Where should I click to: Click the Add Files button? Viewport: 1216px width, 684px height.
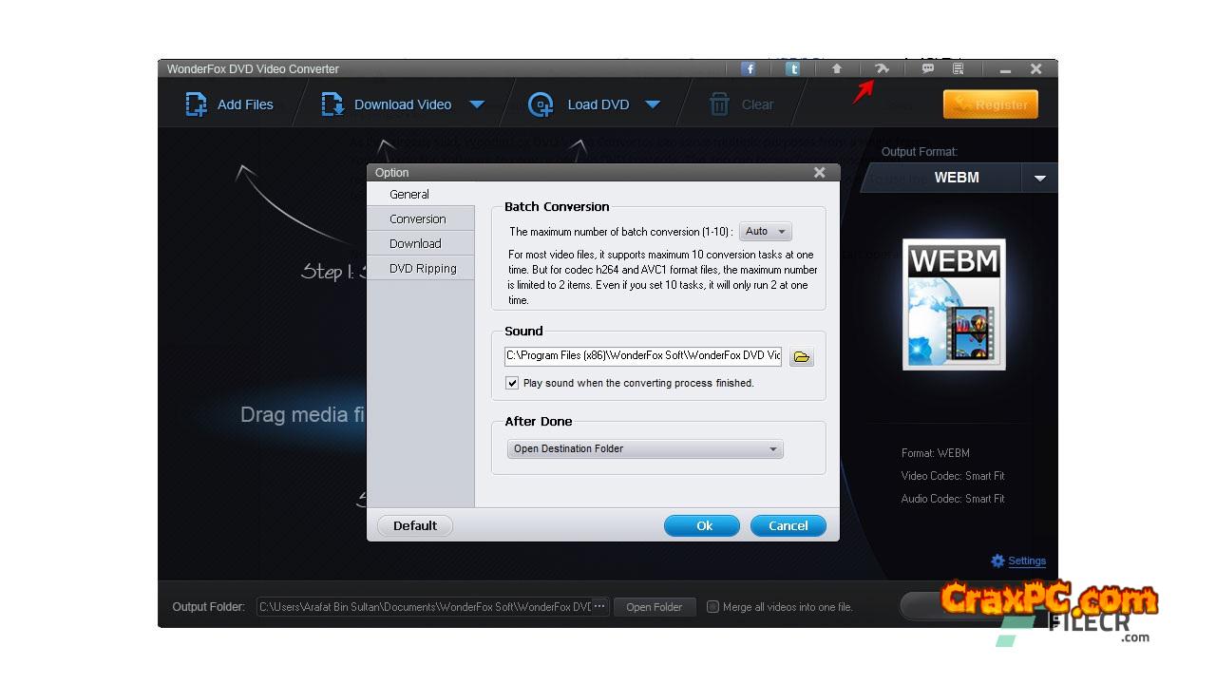pyautogui.click(x=229, y=104)
